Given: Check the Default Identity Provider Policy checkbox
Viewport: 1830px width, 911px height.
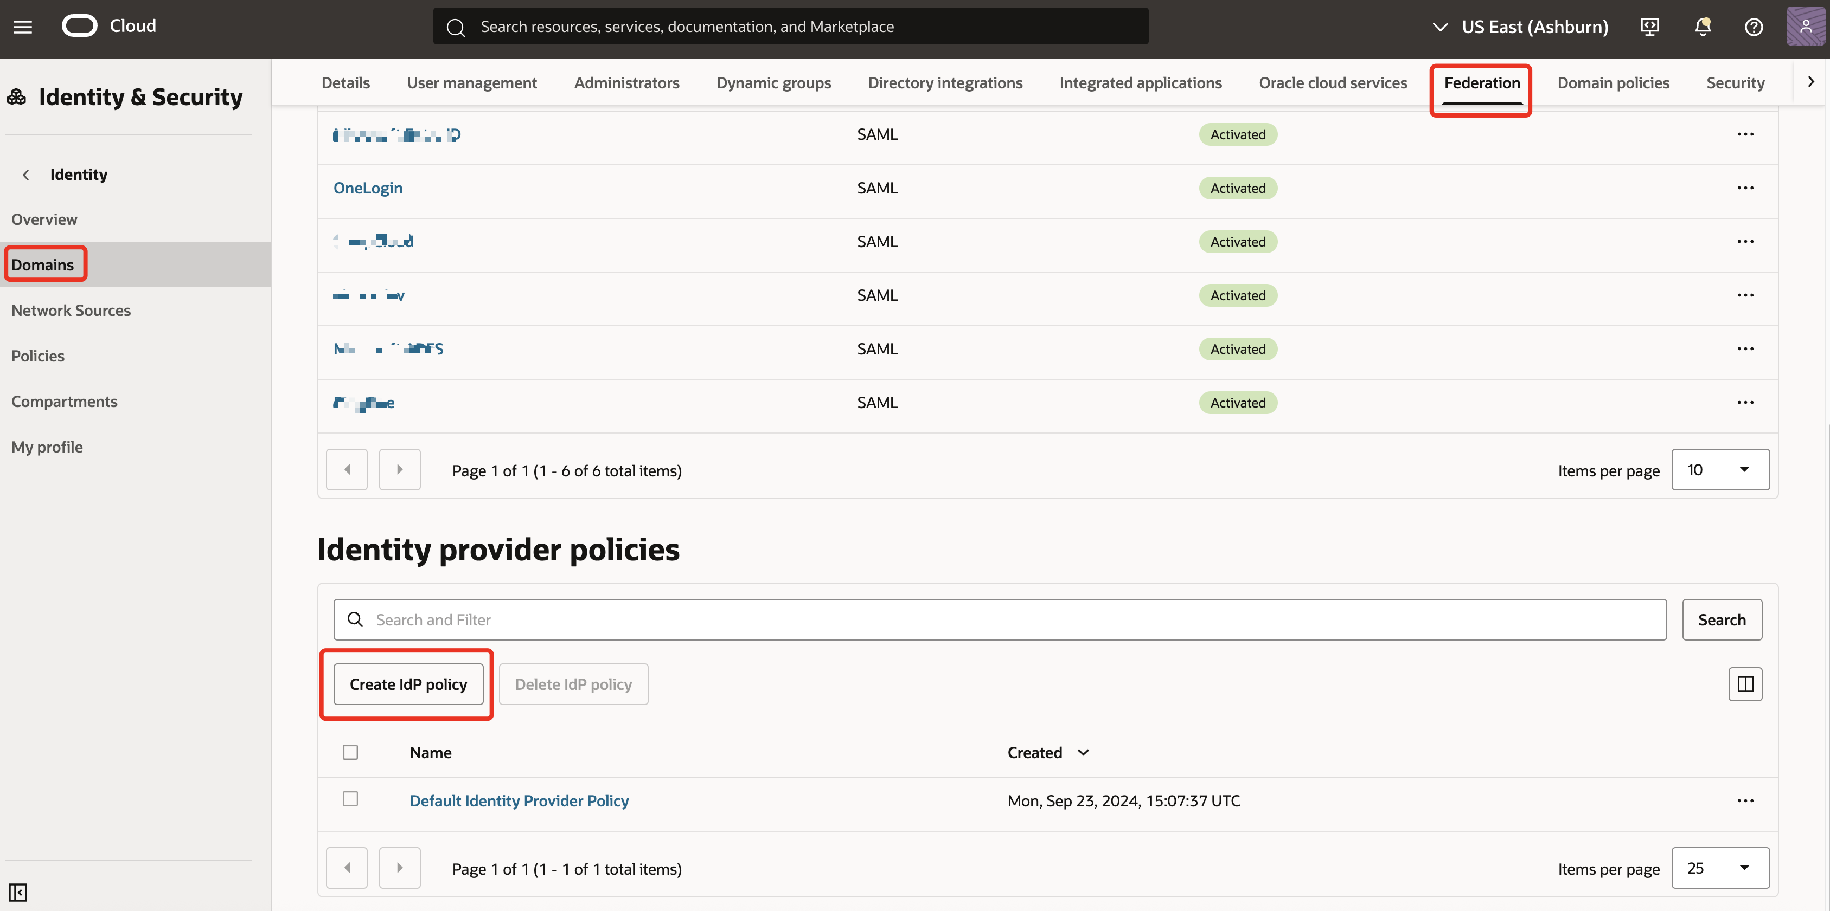Looking at the screenshot, I should pyautogui.click(x=350, y=799).
